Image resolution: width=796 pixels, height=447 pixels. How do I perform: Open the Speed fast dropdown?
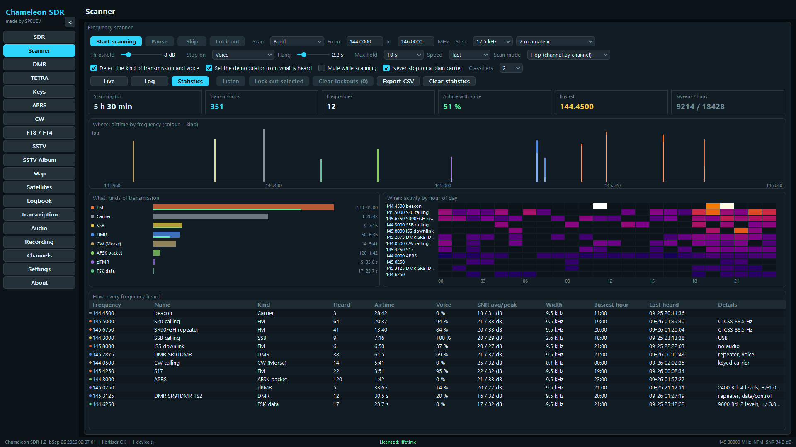[x=470, y=55]
